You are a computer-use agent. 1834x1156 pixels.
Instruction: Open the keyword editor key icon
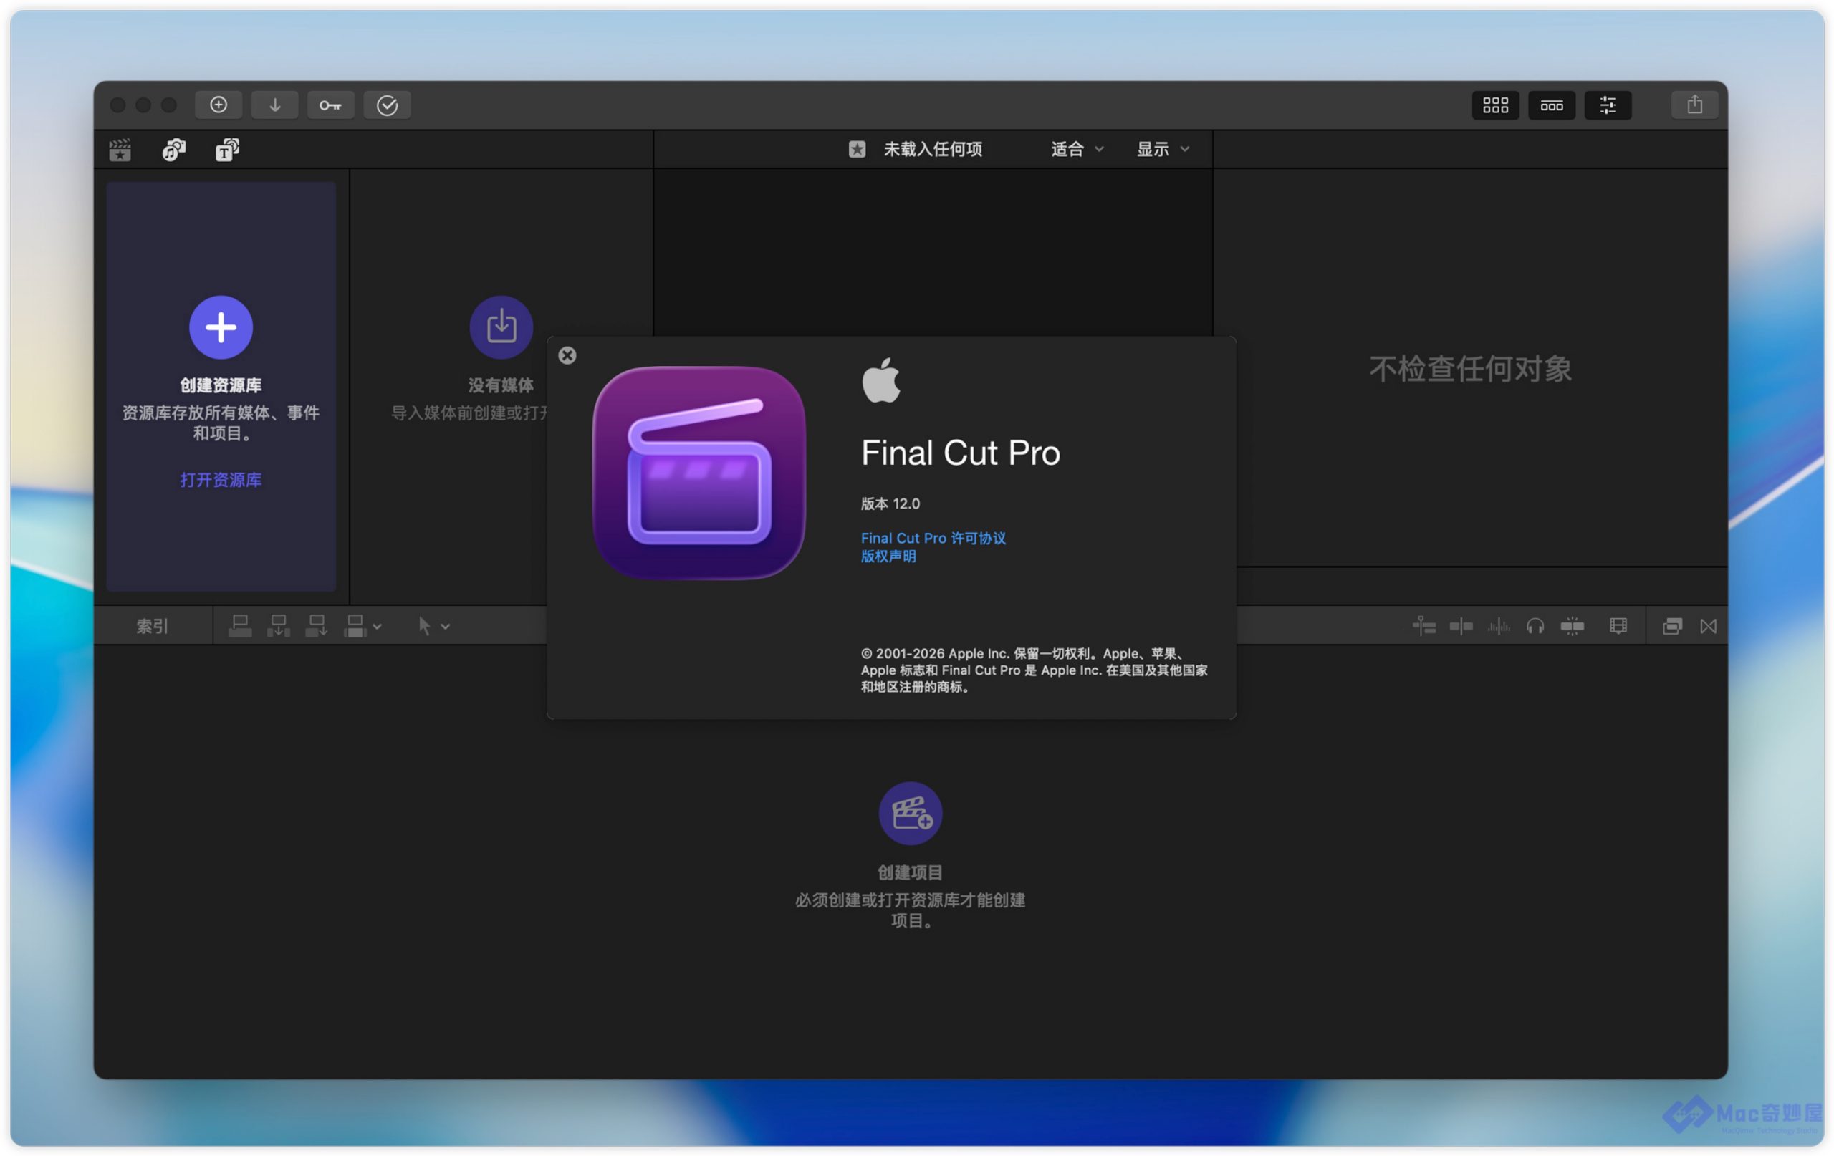click(x=330, y=105)
